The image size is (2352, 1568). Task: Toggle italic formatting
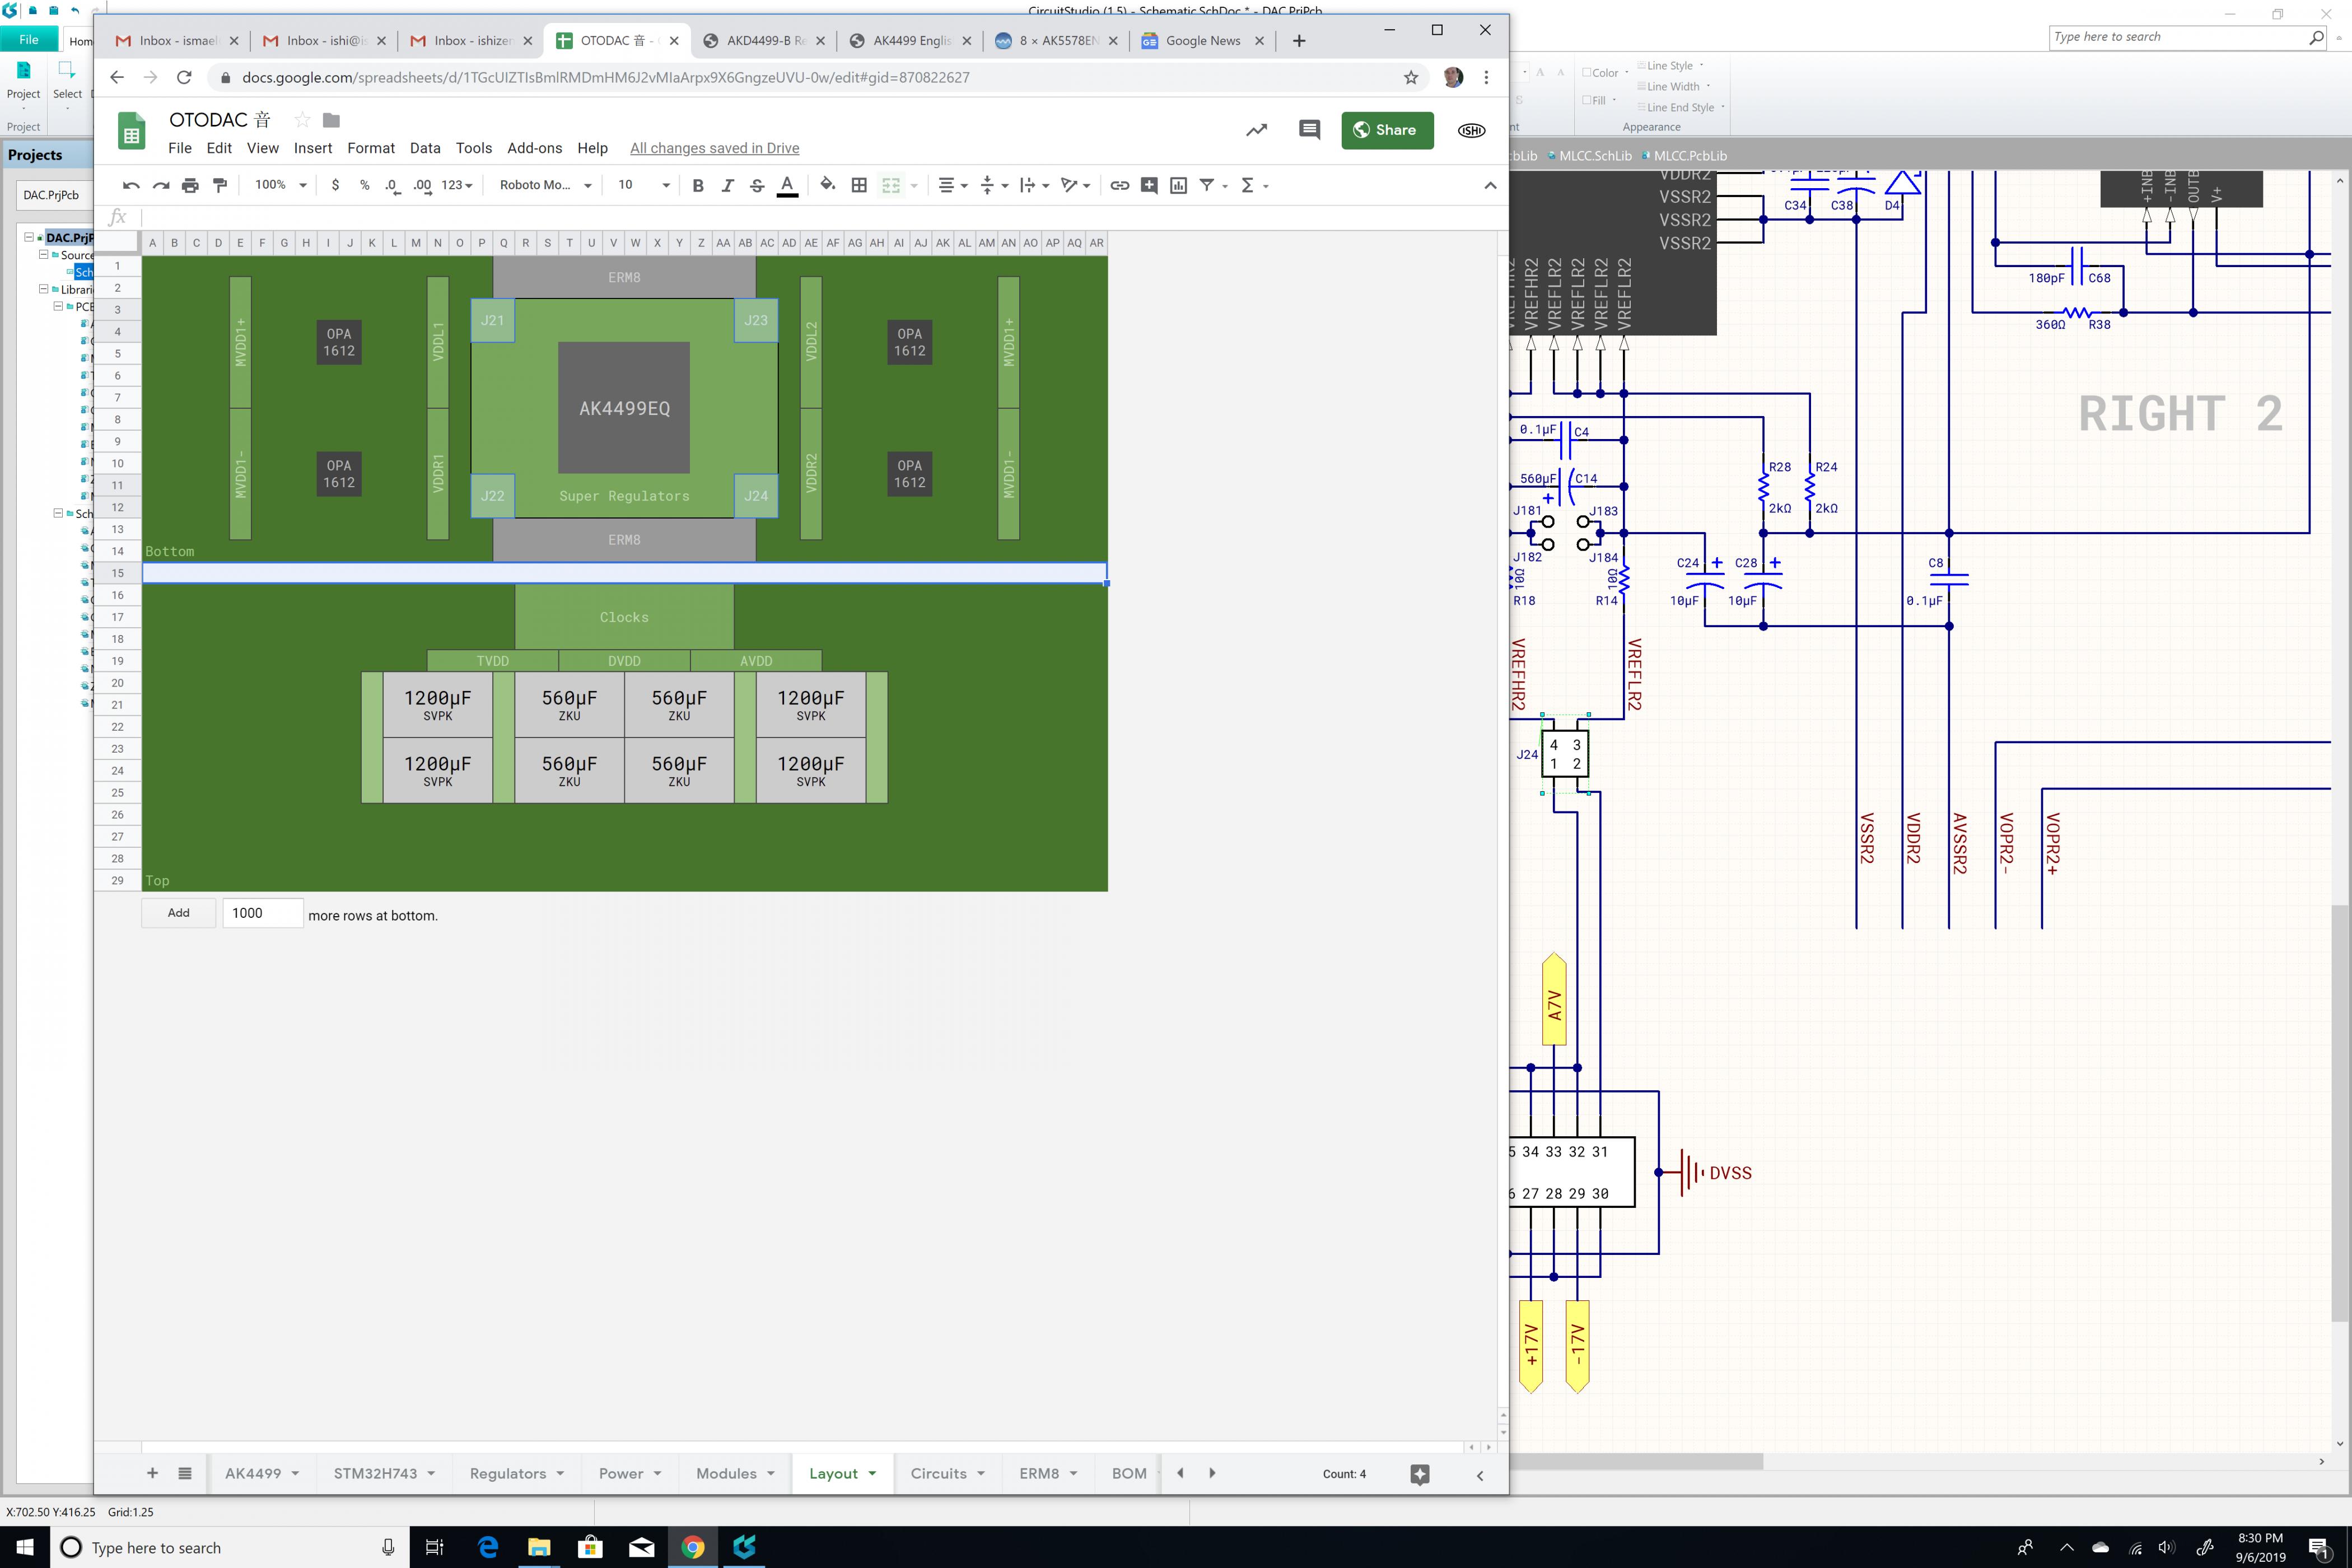tap(728, 185)
